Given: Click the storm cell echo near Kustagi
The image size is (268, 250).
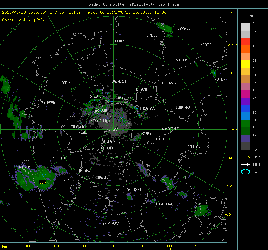Looking at the screenshot, I should click(x=141, y=115).
